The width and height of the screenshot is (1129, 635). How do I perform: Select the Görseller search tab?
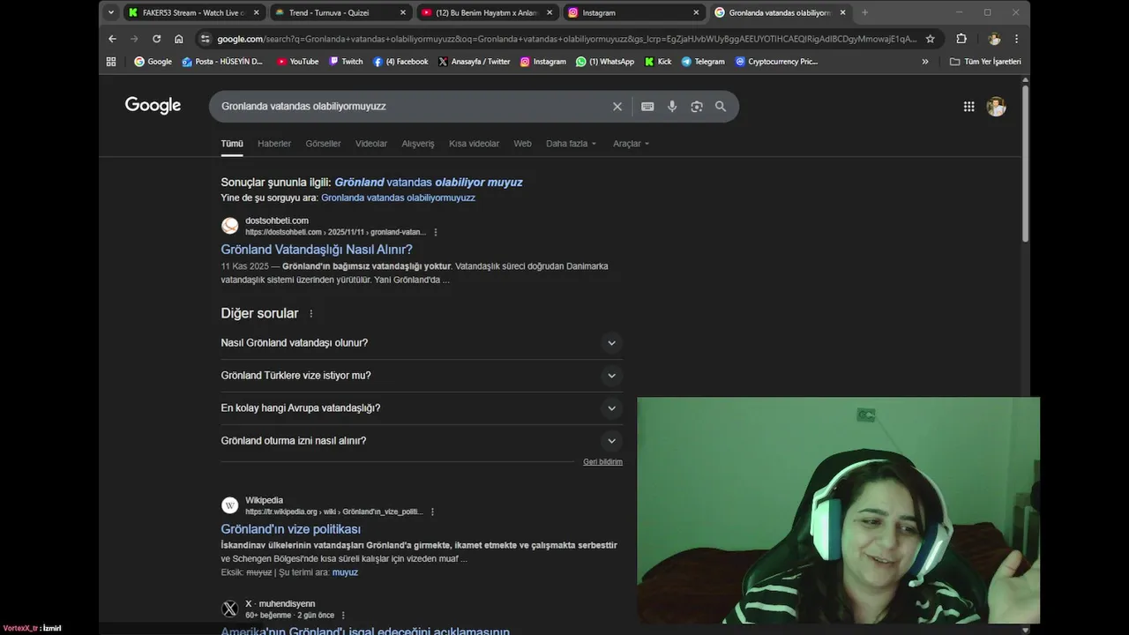click(323, 144)
